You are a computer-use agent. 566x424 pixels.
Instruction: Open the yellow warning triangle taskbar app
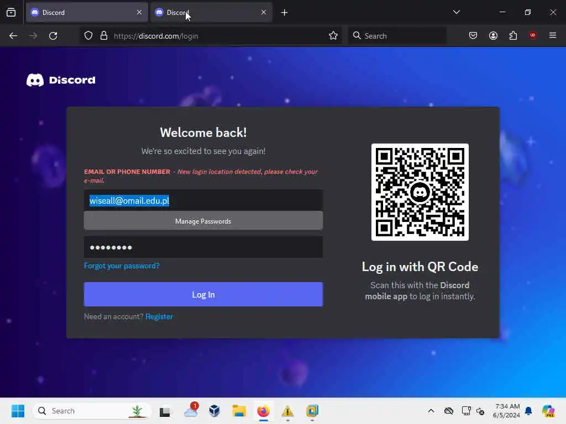(x=287, y=411)
